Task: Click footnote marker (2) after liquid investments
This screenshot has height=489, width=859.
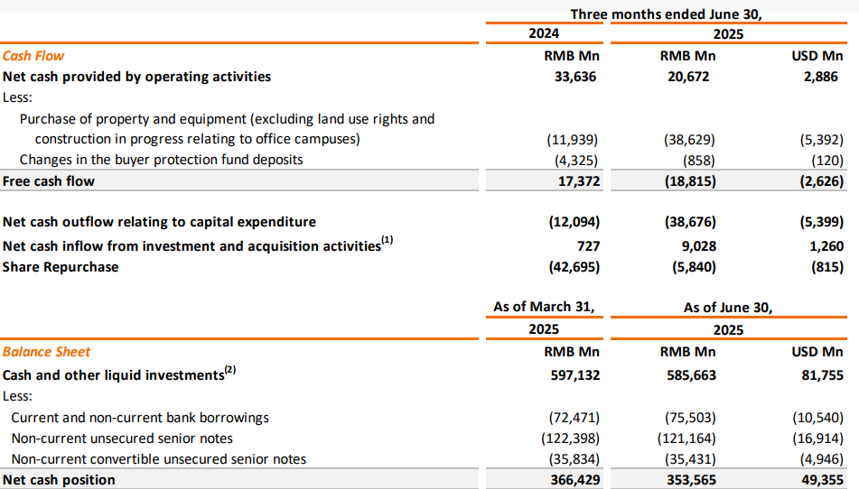Action: pos(230,370)
